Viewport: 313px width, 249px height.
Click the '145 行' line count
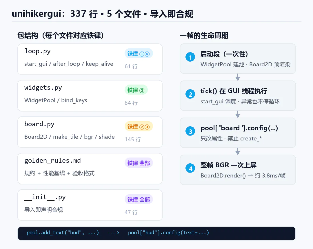click(133, 139)
